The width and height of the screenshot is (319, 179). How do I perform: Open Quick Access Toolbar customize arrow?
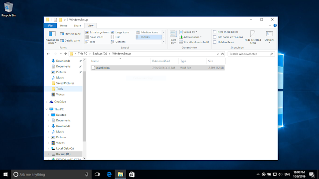point(65,20)
